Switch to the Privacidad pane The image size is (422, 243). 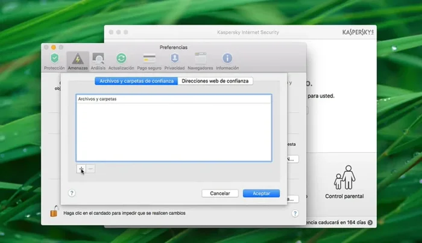pyautogui.click(x=174, y=59)
